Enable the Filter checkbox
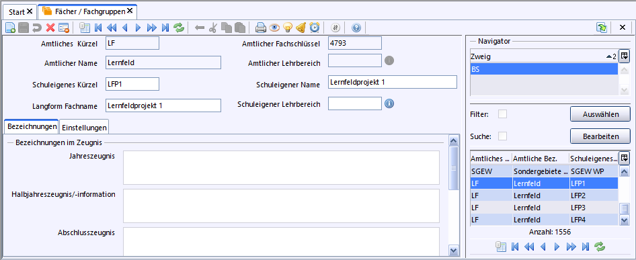The width and height of the screenshot is (636, 260). coord(503,114)
